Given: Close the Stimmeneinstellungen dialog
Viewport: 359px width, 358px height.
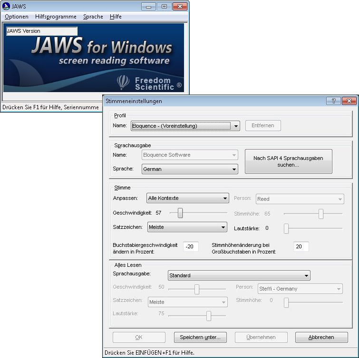Looking at the screenshot, I should click(349, 101).
